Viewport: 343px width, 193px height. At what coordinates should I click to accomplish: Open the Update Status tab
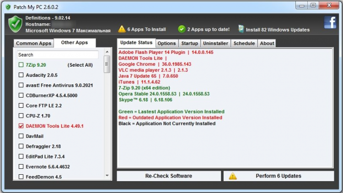(136, 43)
